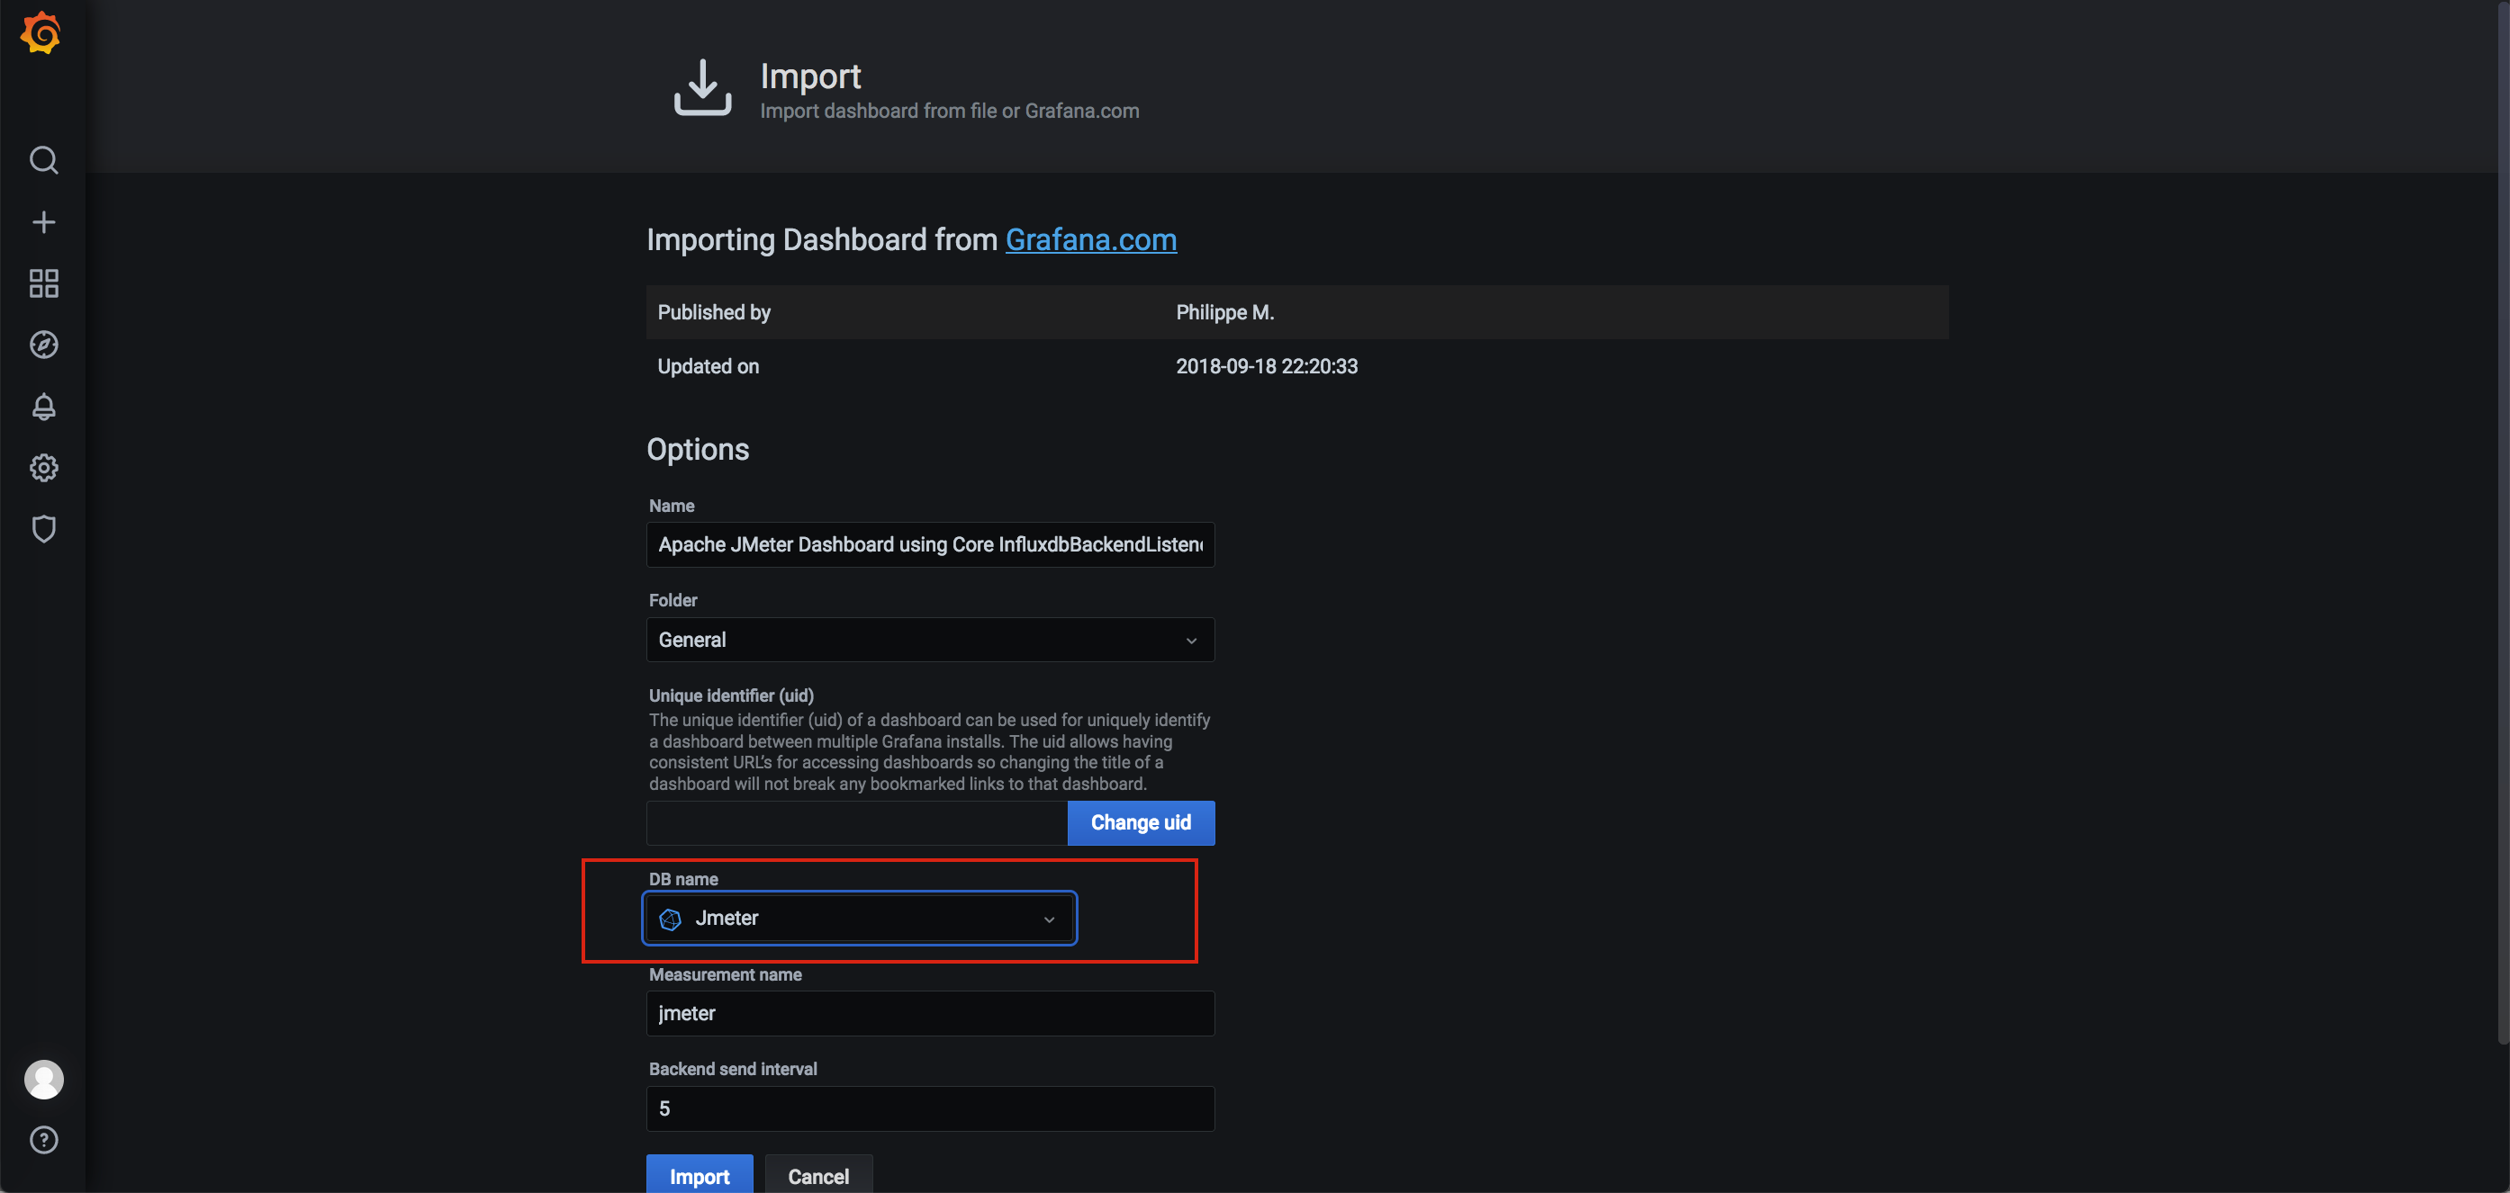The width and height of the screenshot is (2510, 1193).
Task: Click the Grafana logo home icon
Action: pos(41,33)
